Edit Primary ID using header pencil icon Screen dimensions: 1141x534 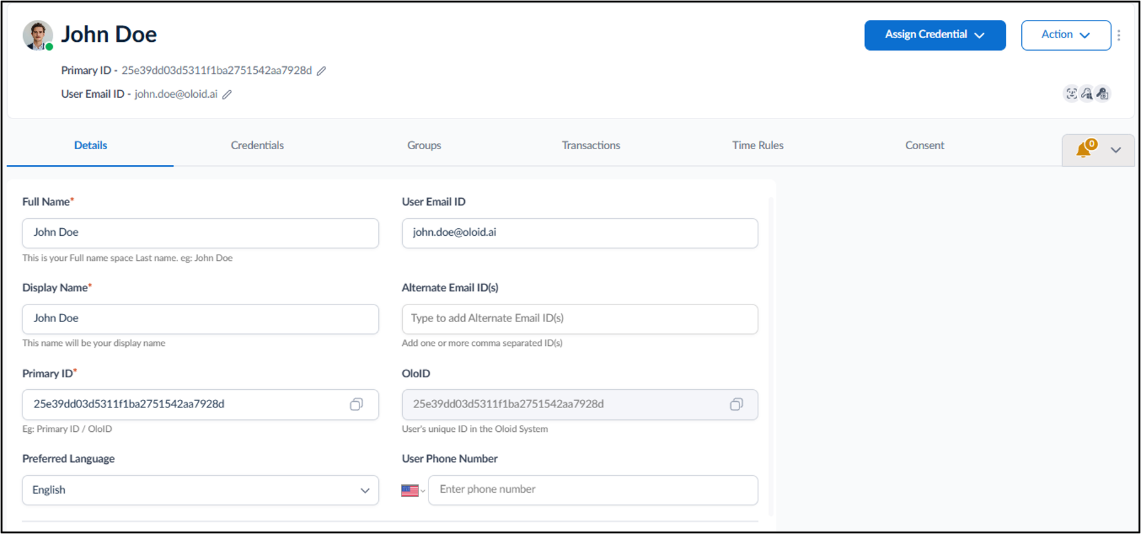pos(321,71)
